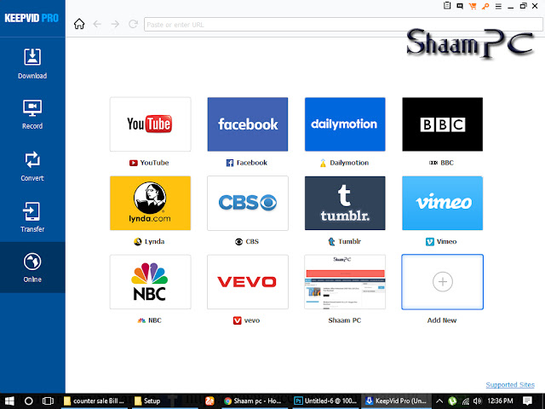Viewport: 545px width, 409px height.
Task: Open network status tray icon
Action: (x=466, y=401)
